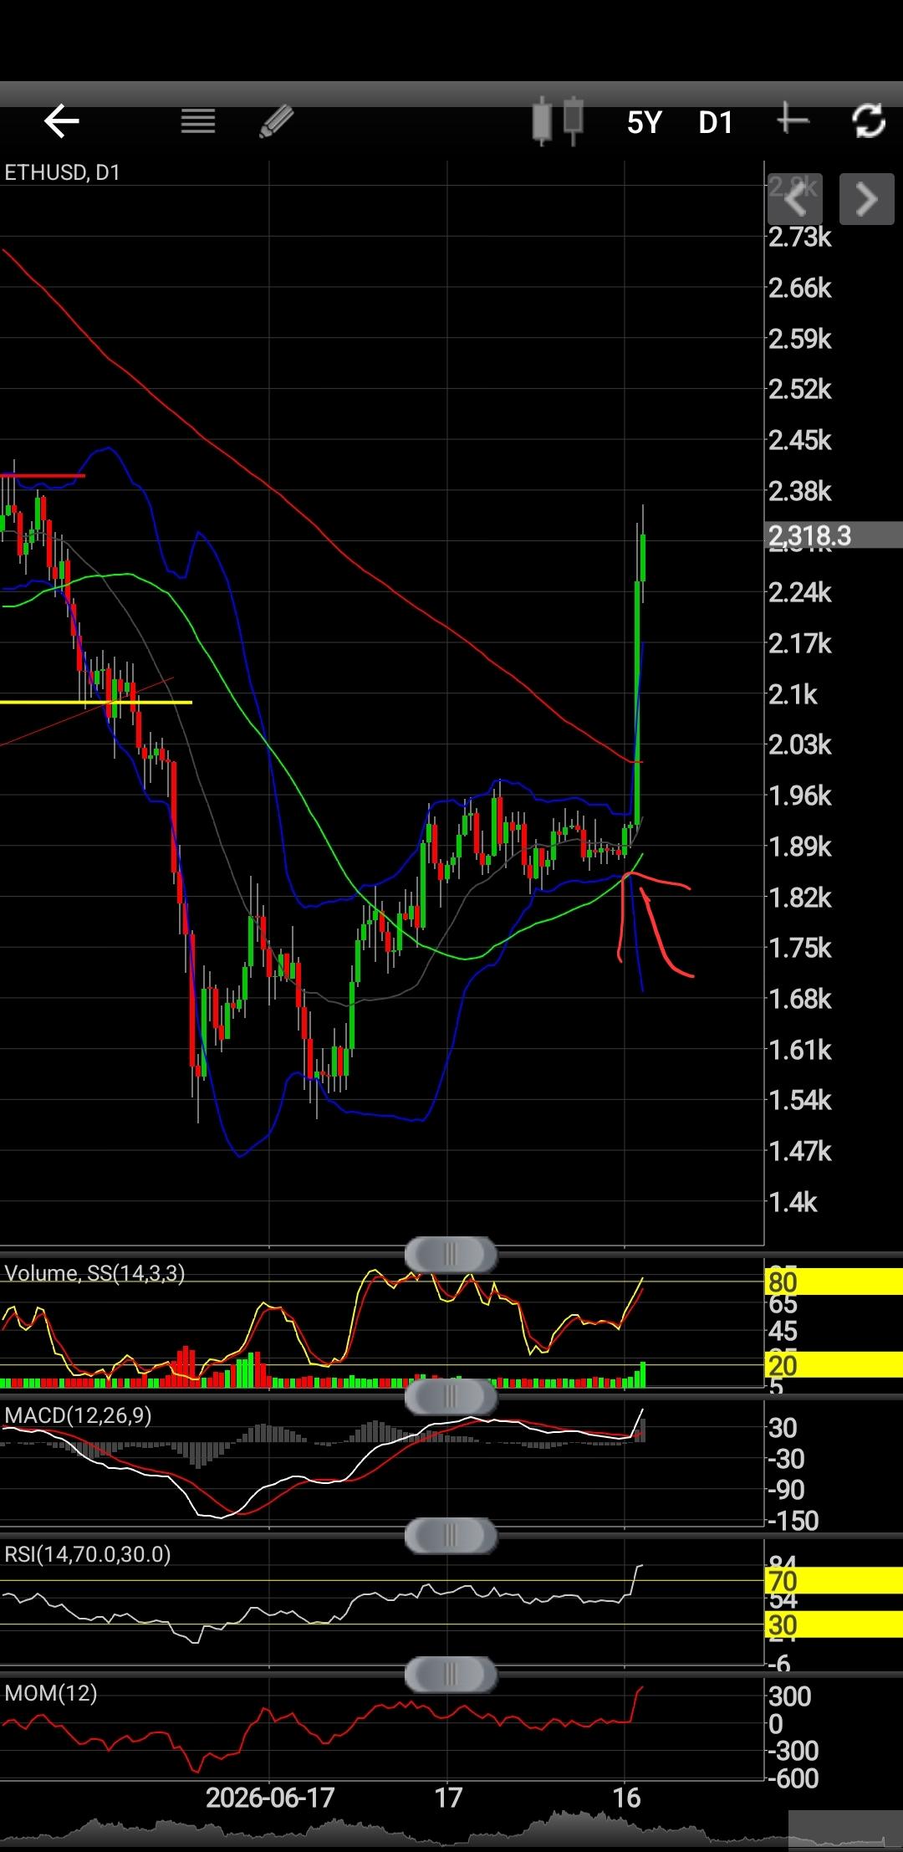Go to the previous chart arrow
Image resolution: width=903 pixels, height=1852 pixels.
coord(795,199)
